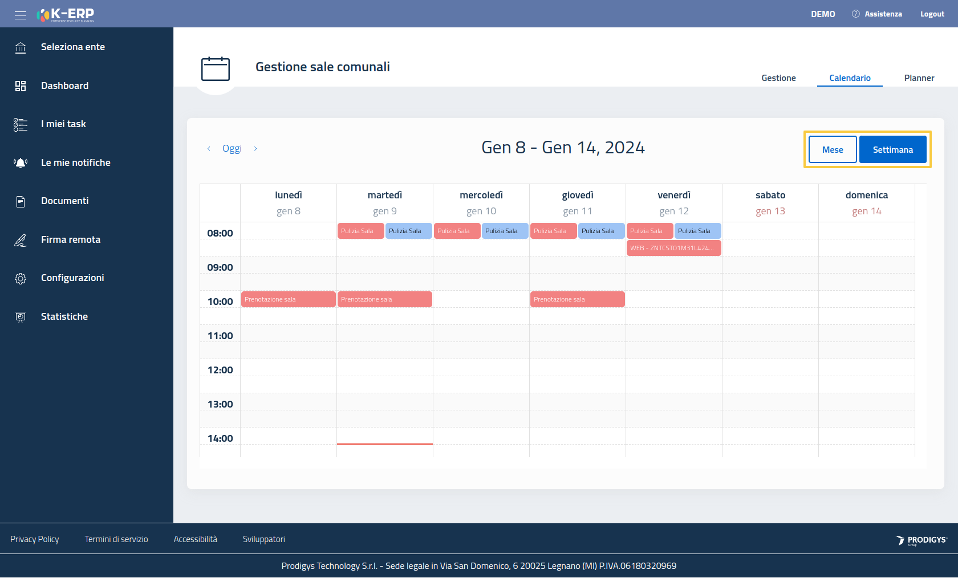Go to the previous week arrow
The height and width of the screenshot is (578, 958).
(209, 149)
